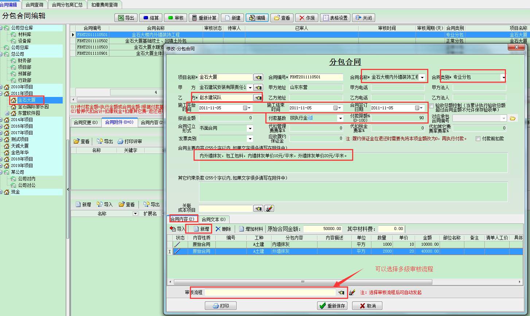Image resolution: width=530 pixels, height=316 pixels.
Task: Tick the 付款前扣款 checkbox
Action: click(478, 139)
